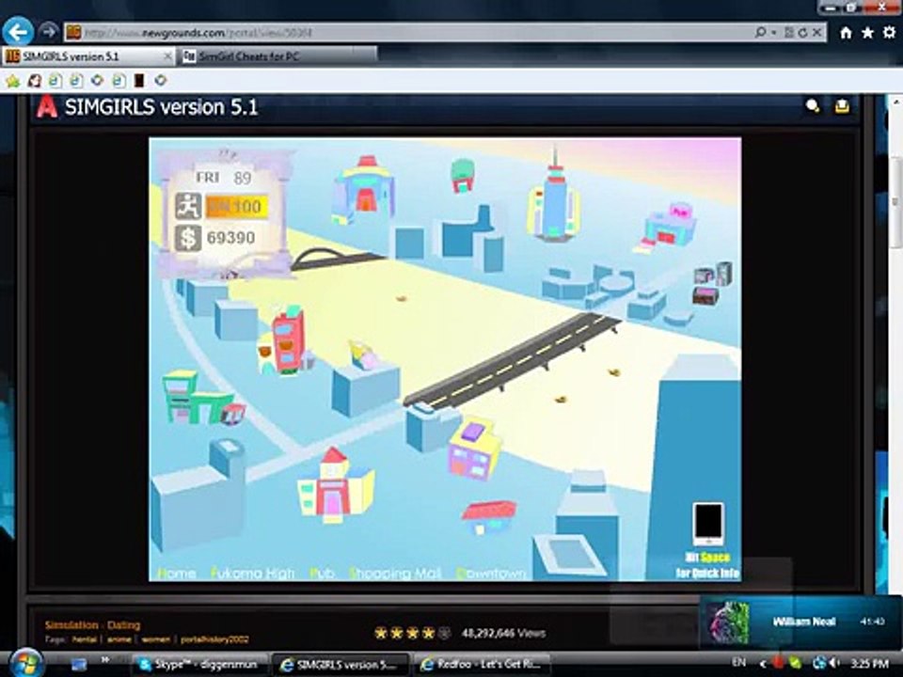The width and height of the screenshot is (903, 677).
Task: Click the Newgrounds red A logo
Action: 47,107
